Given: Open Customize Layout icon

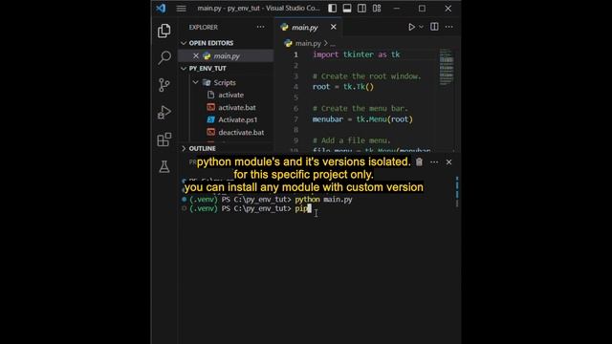Looking at the screenshot, I should pyautogui.click(x=377, y=9).
